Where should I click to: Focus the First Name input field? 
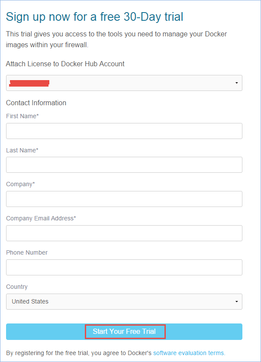(x=124, y=131)
